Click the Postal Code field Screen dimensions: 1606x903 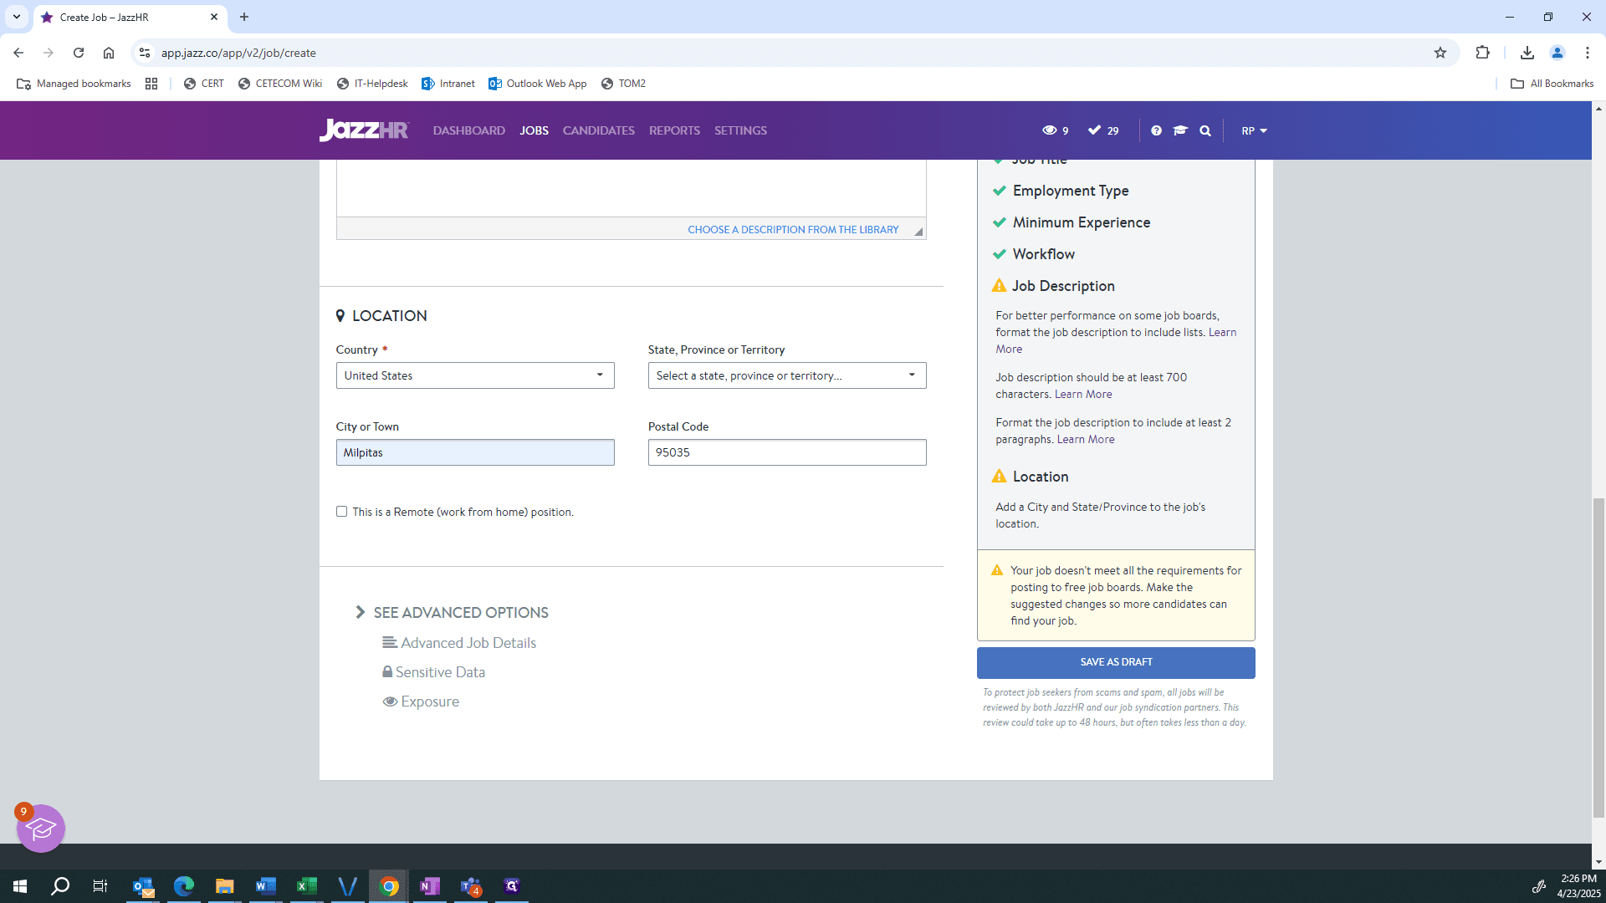(787, 452)
